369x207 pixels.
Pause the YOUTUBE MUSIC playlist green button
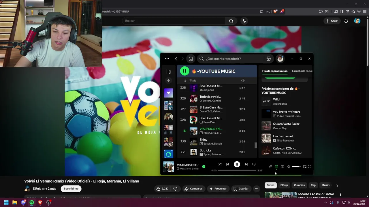[184, 71]
